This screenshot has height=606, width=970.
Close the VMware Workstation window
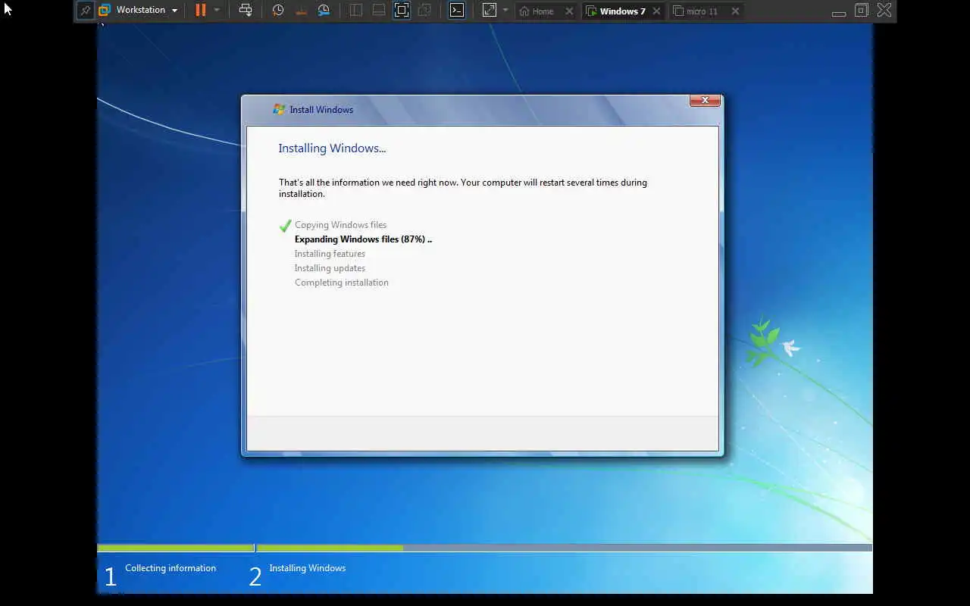(x=884, y=11)
